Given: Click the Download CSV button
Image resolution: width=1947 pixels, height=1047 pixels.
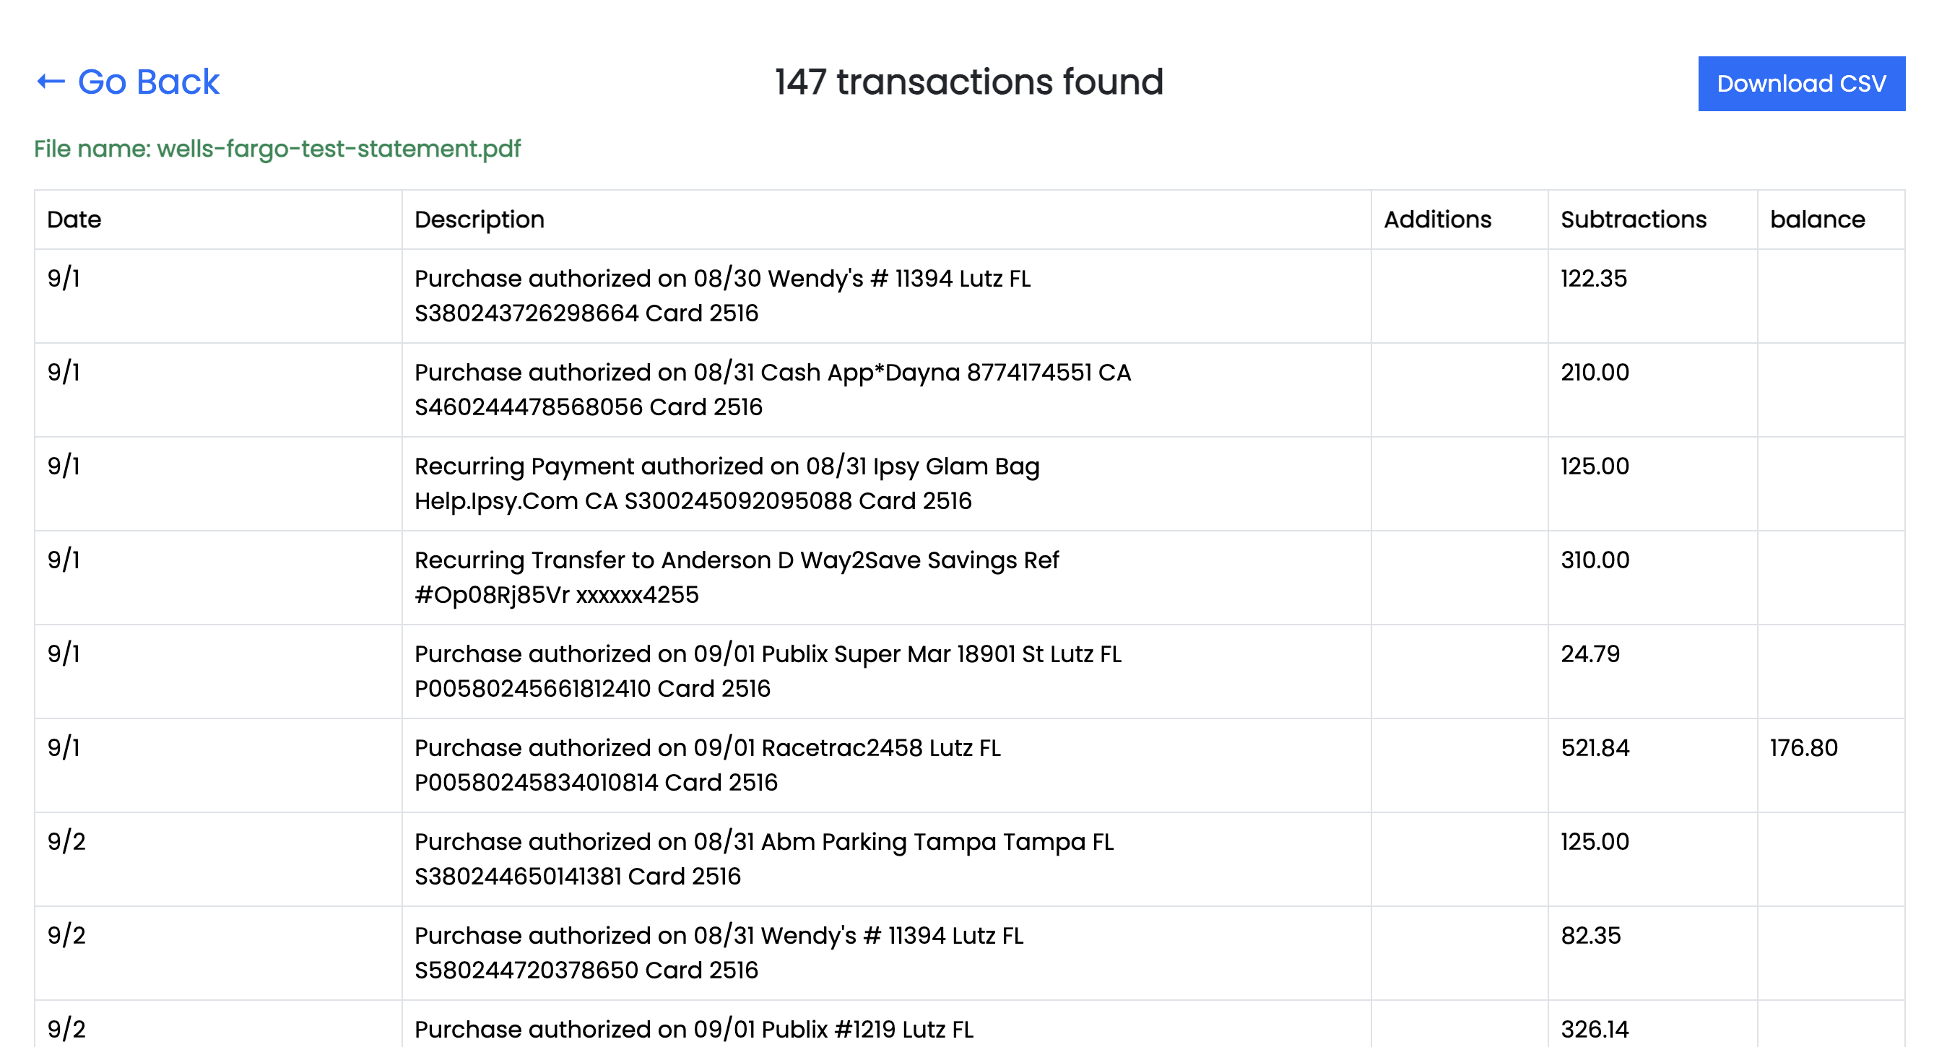Looking at the screenshot, I should pyautogui.click(x=1800, y=83).
